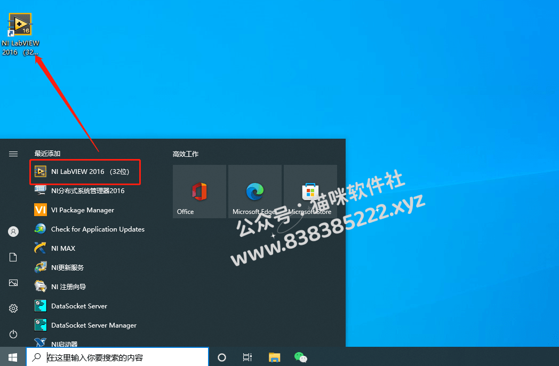
Task: Click the 高效工作 tile group header
Action: coord(186,154)
